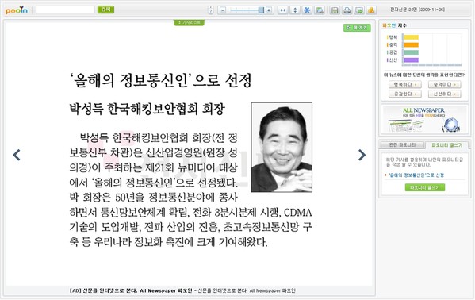This screenshot has width=475, height=300.
Task: Open the ALL NEWSPAPER banner
Action: (424, 120)
